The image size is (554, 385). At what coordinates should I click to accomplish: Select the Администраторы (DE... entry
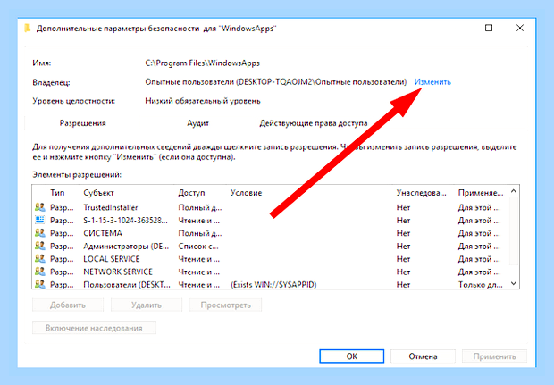(x=271, y=247)
